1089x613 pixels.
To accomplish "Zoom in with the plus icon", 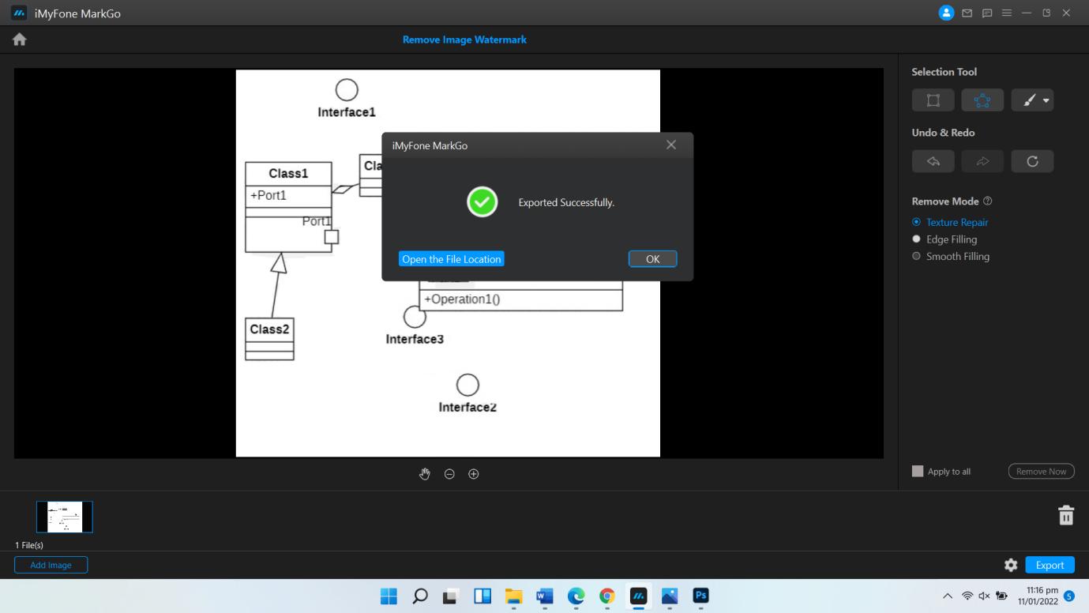I will 474,474.
